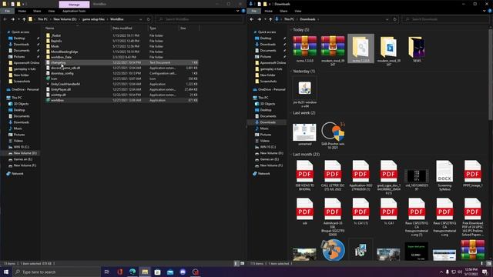Go back in the Downloads window

(x=252, y=19)
